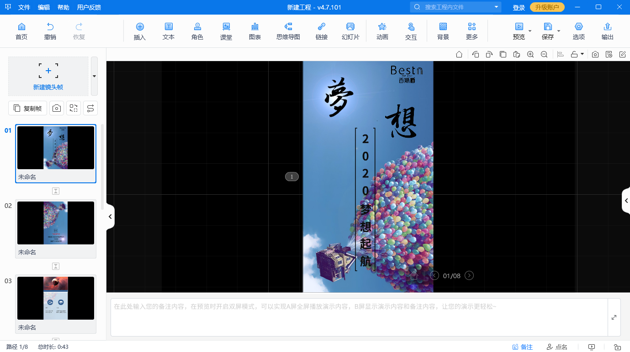This screenshot has height=352, width=630.
Task: Click the 搜索工程内文件 search field
Action: (x=455, y=7)
